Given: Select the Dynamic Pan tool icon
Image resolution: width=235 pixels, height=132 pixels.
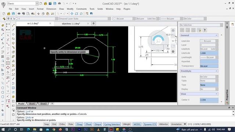Looking at the screenshot, I should point(72,14).
